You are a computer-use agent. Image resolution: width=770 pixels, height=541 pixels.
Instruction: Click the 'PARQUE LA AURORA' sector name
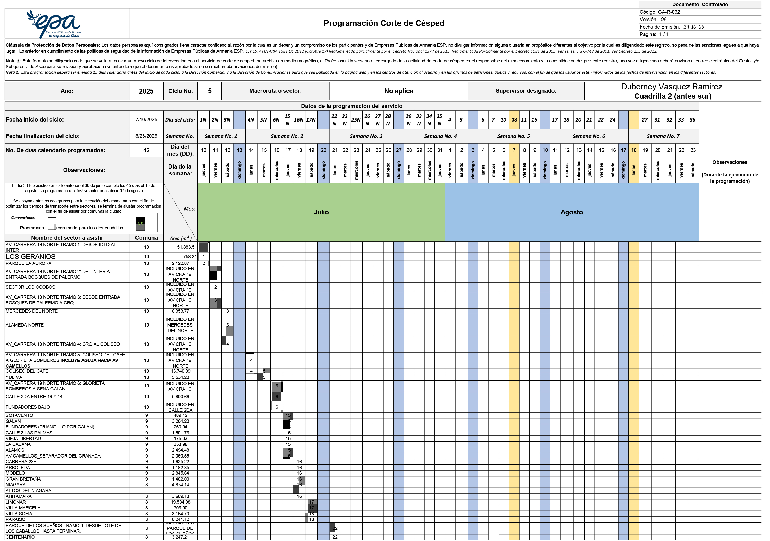click(29, 264)
